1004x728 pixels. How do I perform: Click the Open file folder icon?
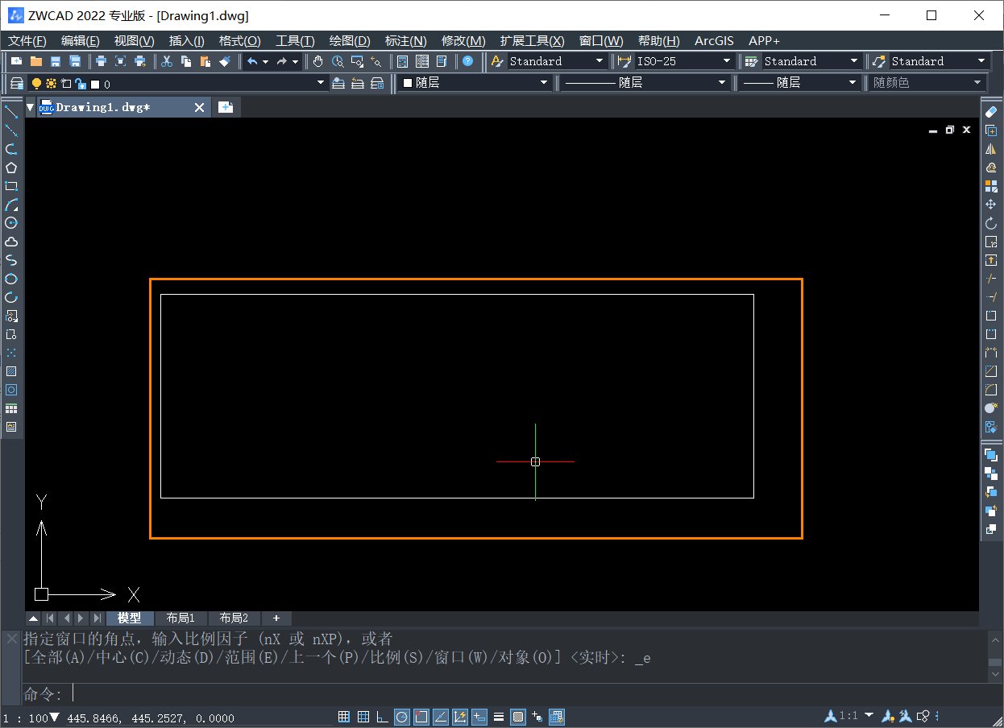click(36, 61)
